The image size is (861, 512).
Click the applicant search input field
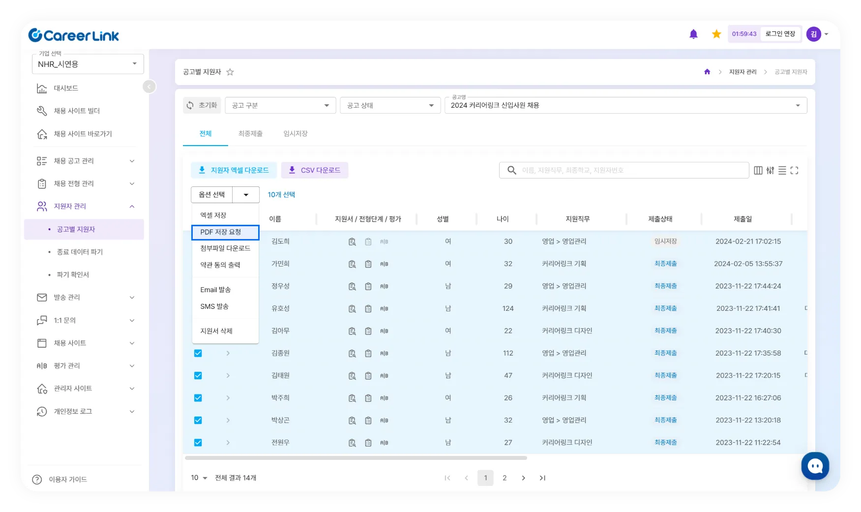pos(624,170)
